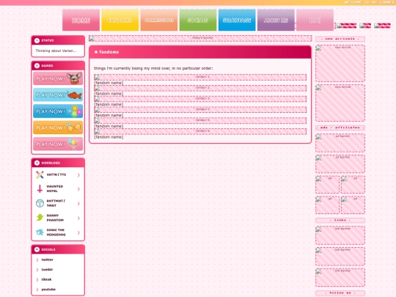Click the chevron before tumblr

click(37, 270)
